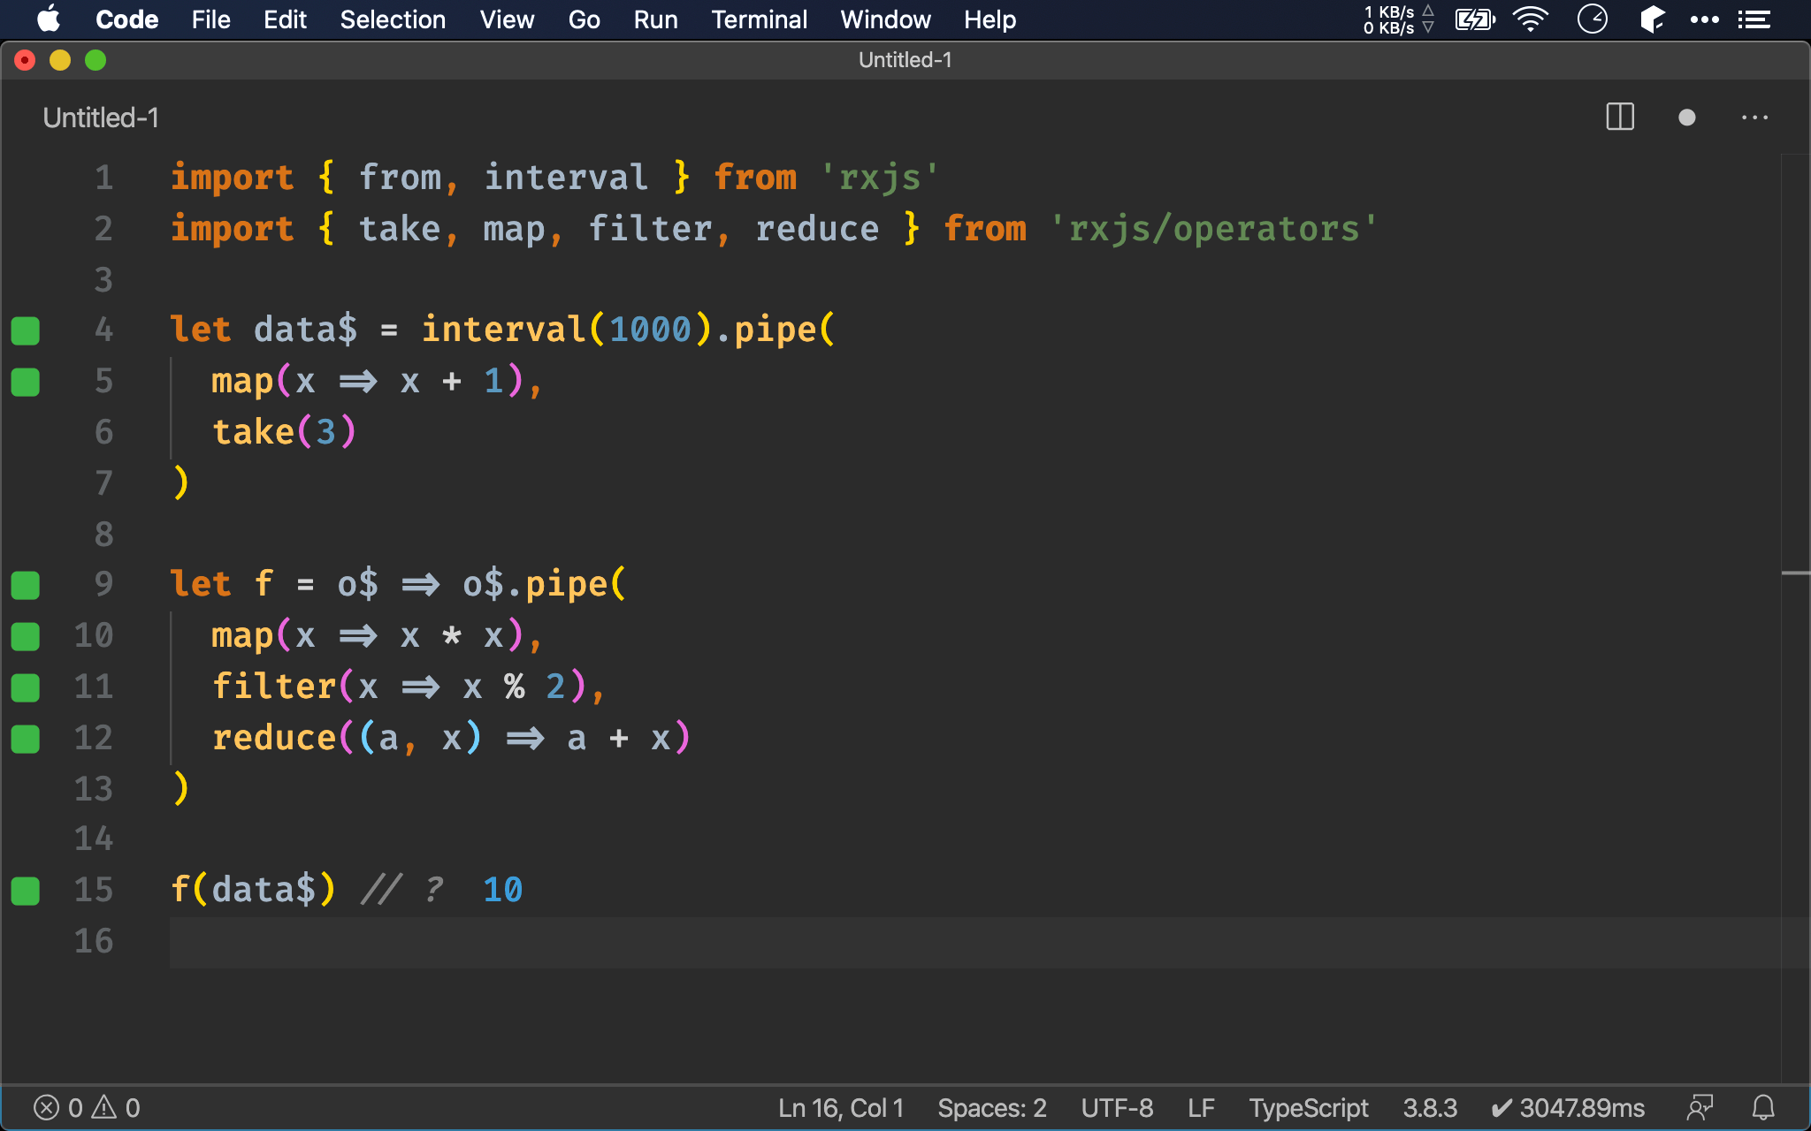This screenshot has height=1131, width=1811.
Task: Click the feedback icon in status bar
Action: (x=1700, y=1107)
